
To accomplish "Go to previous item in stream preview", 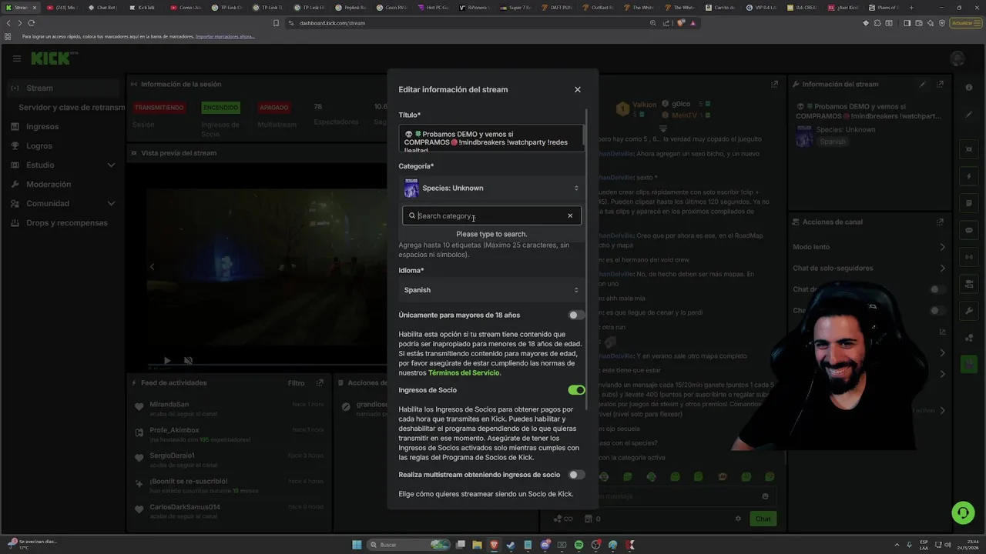I will 152,267.
